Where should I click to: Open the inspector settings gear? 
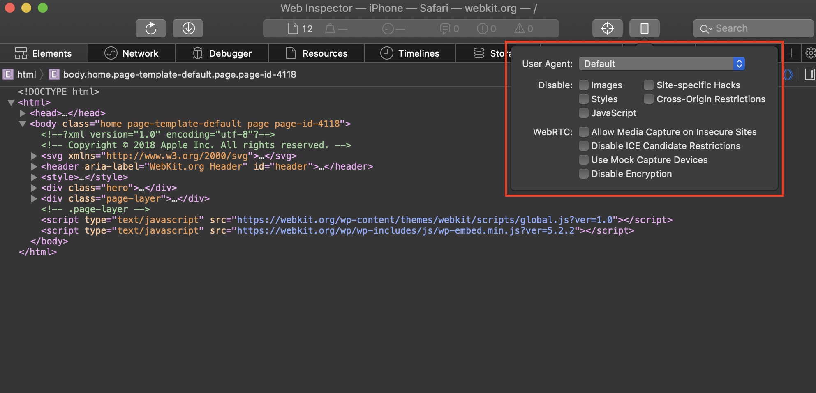click(811, 53)
